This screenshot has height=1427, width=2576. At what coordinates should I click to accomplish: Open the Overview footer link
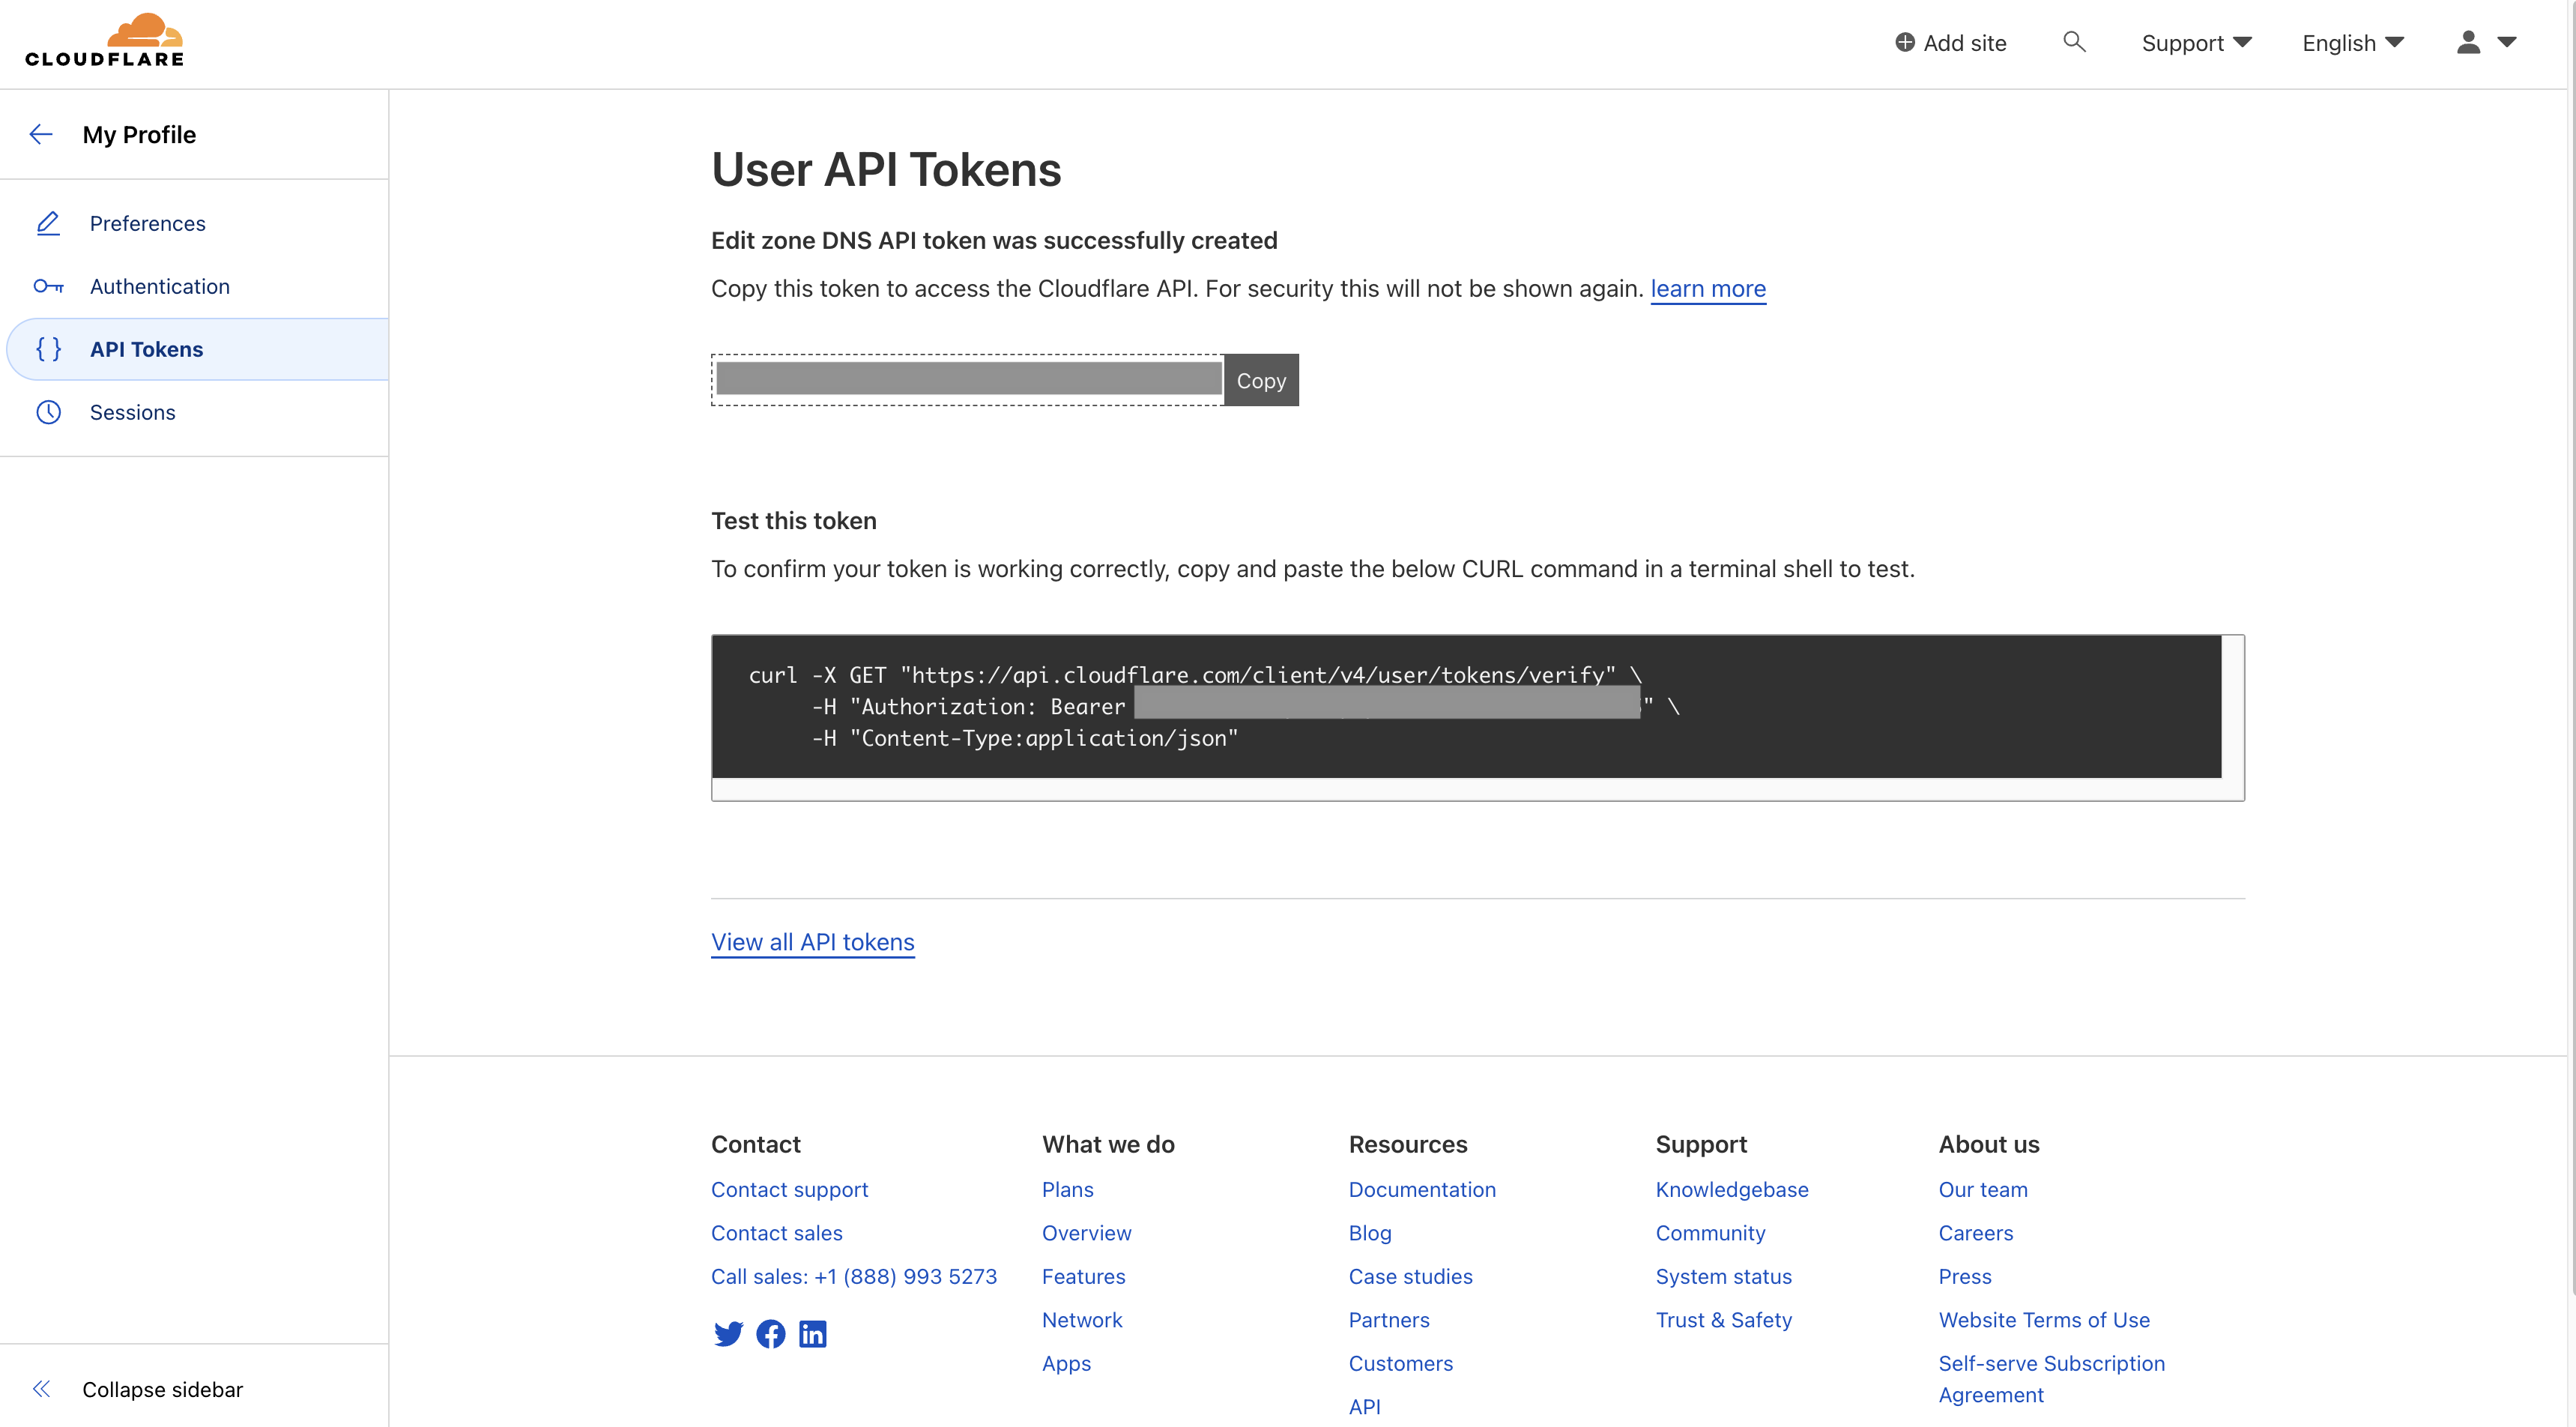pos(1086,1233)
